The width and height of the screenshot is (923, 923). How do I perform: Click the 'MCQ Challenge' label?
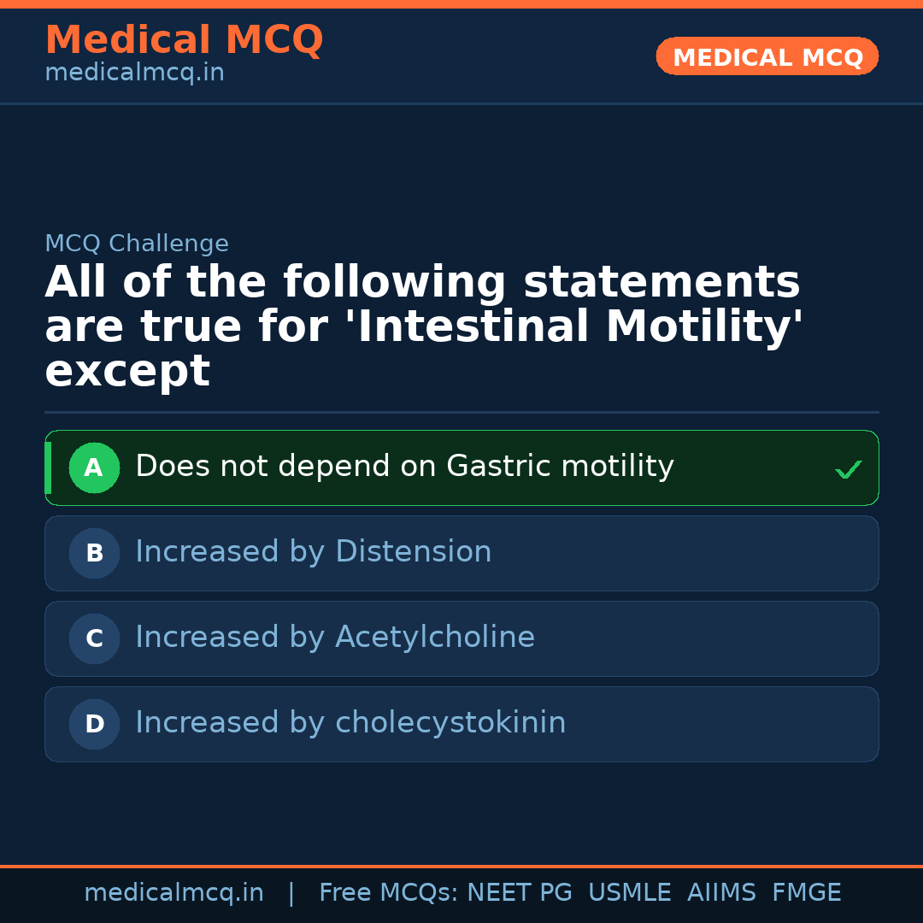click(x=137, y=244)
